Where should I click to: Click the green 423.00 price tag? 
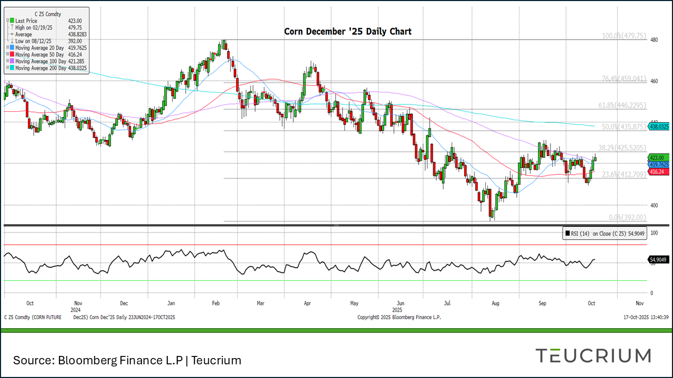(x=659, y=157)
